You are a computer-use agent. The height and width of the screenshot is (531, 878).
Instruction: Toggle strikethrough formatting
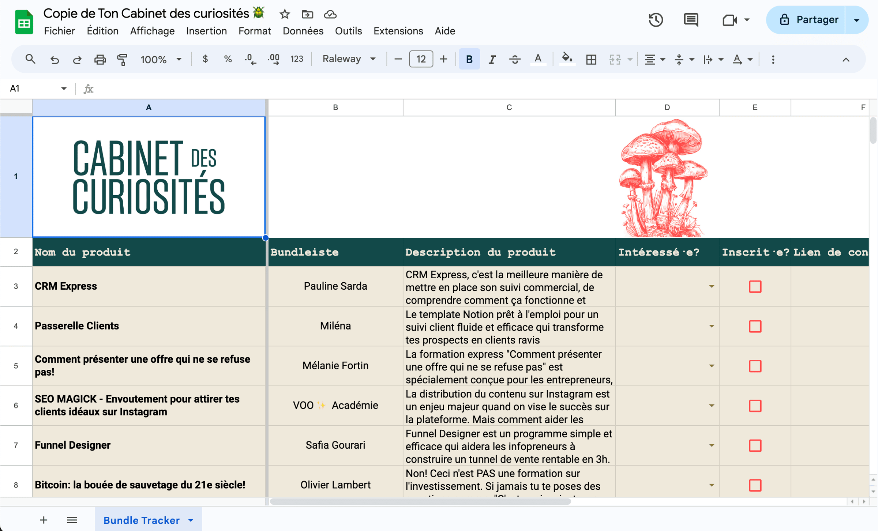click(x=515, y=59)
